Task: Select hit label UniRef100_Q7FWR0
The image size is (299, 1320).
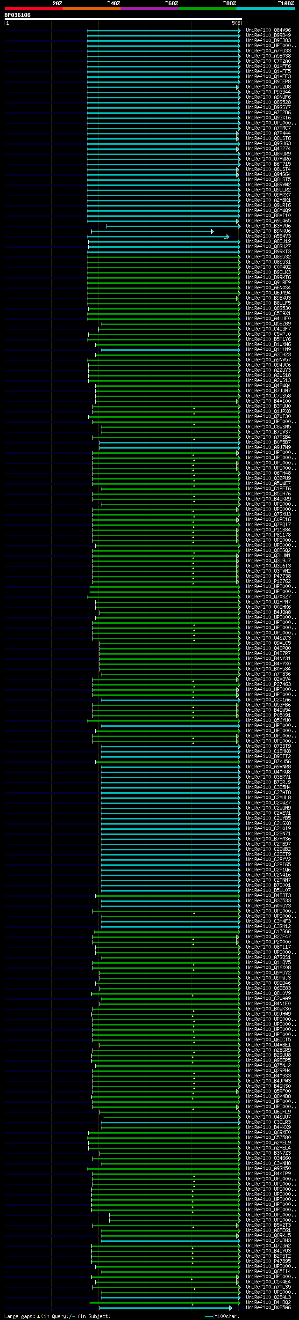Action: pyautogui.click(x=268, y=159)
